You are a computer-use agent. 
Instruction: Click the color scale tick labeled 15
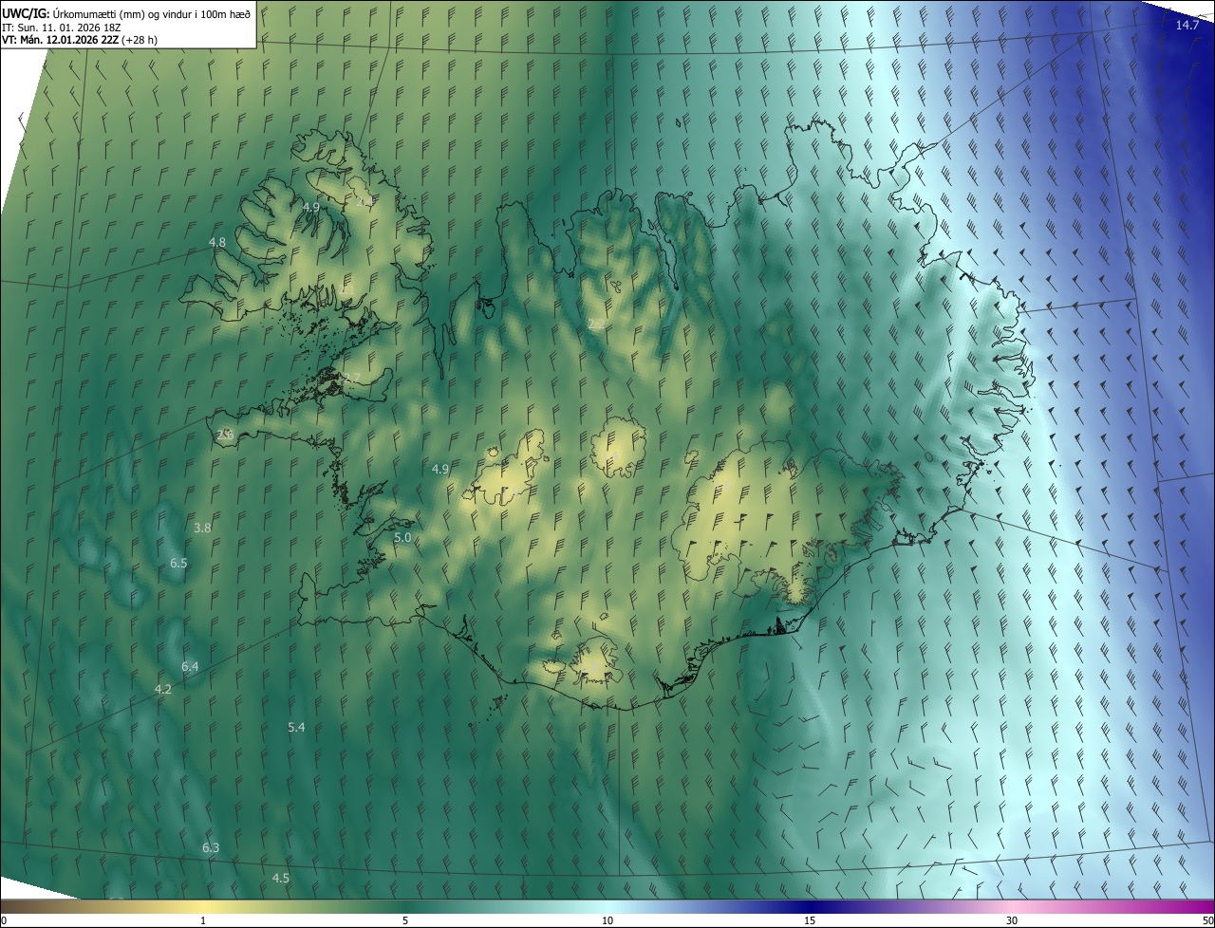point(810,920)
